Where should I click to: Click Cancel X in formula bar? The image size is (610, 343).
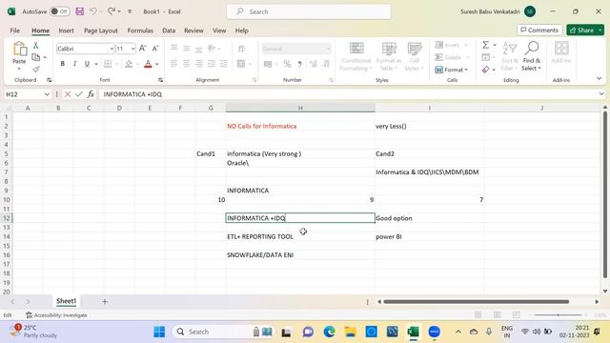(x=68, y=94)
